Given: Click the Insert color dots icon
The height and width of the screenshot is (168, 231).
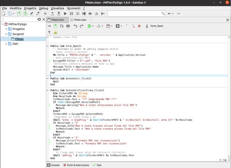Looking at the screenshot, I should click(99, 26).
